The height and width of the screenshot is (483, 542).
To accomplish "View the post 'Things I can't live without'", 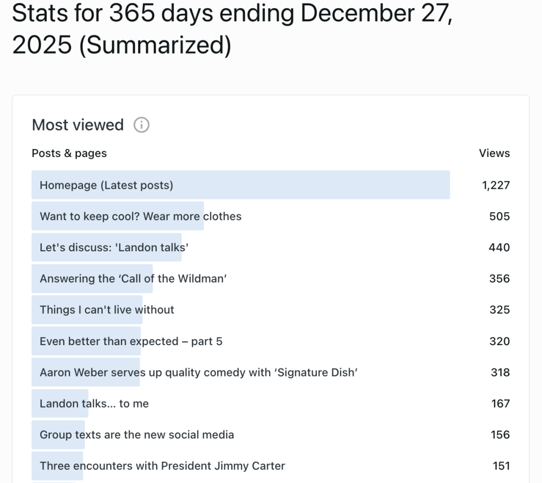I will (x=105, y=310).
